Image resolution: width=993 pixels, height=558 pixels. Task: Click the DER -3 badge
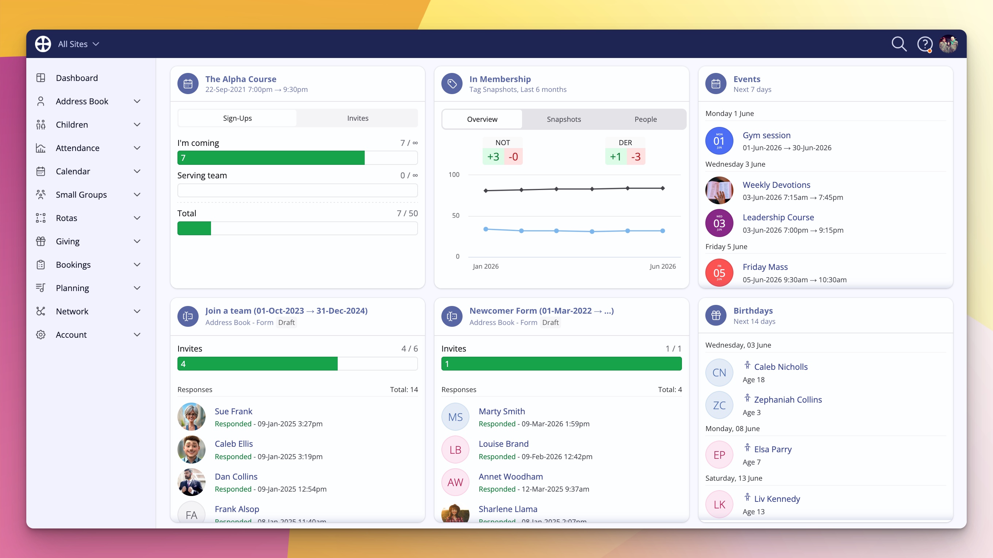click(x=636, y=157)
